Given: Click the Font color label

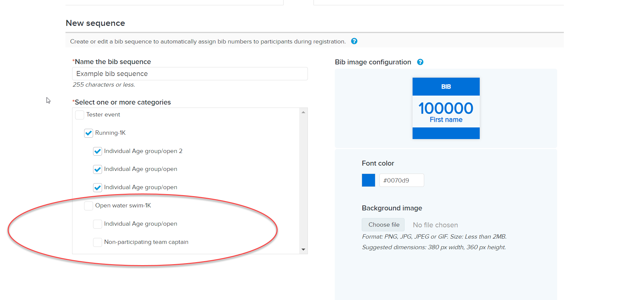Looking at the screenshot, I should [x=378, y=163].
